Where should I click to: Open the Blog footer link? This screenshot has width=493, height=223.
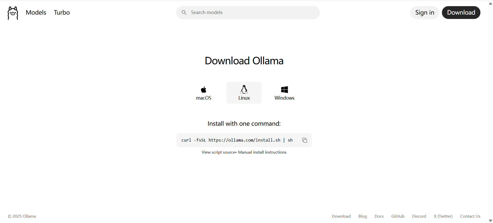point(363,216)
